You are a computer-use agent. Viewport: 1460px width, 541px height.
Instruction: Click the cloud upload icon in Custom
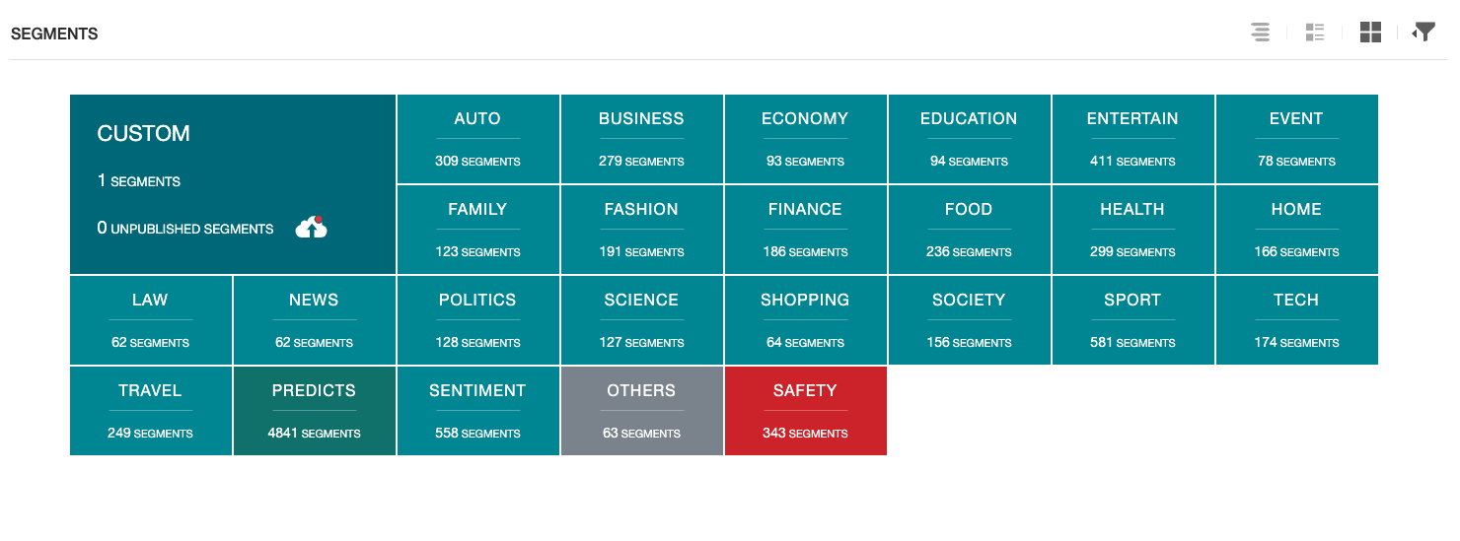tap(312, 228)
